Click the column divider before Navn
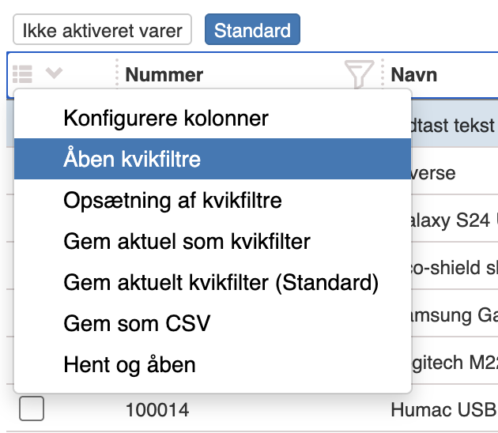 383,75
